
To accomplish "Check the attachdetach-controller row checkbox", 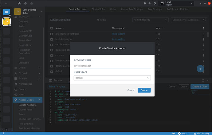I will 52,34.
